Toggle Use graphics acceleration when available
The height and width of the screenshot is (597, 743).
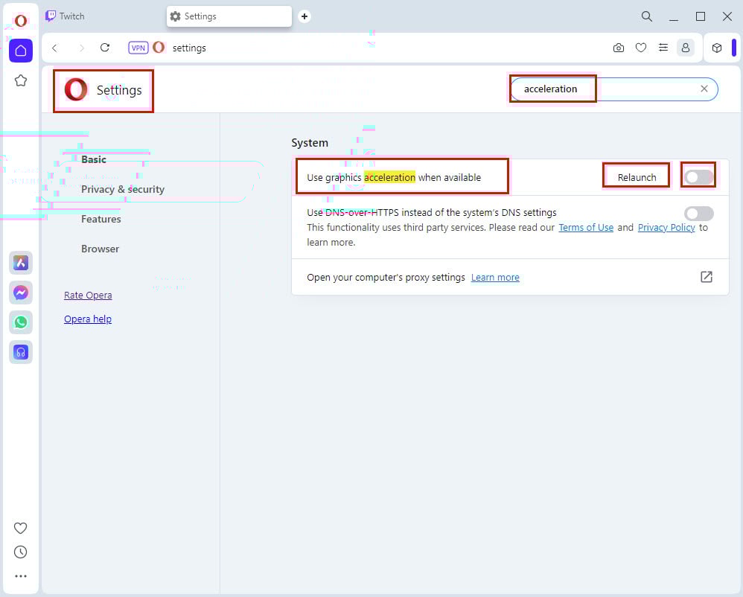click(x=698, y=177)
